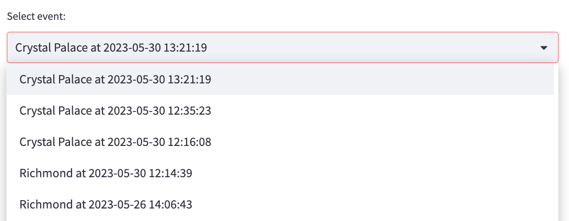Click the dropdown arrow in event selector

543,48
